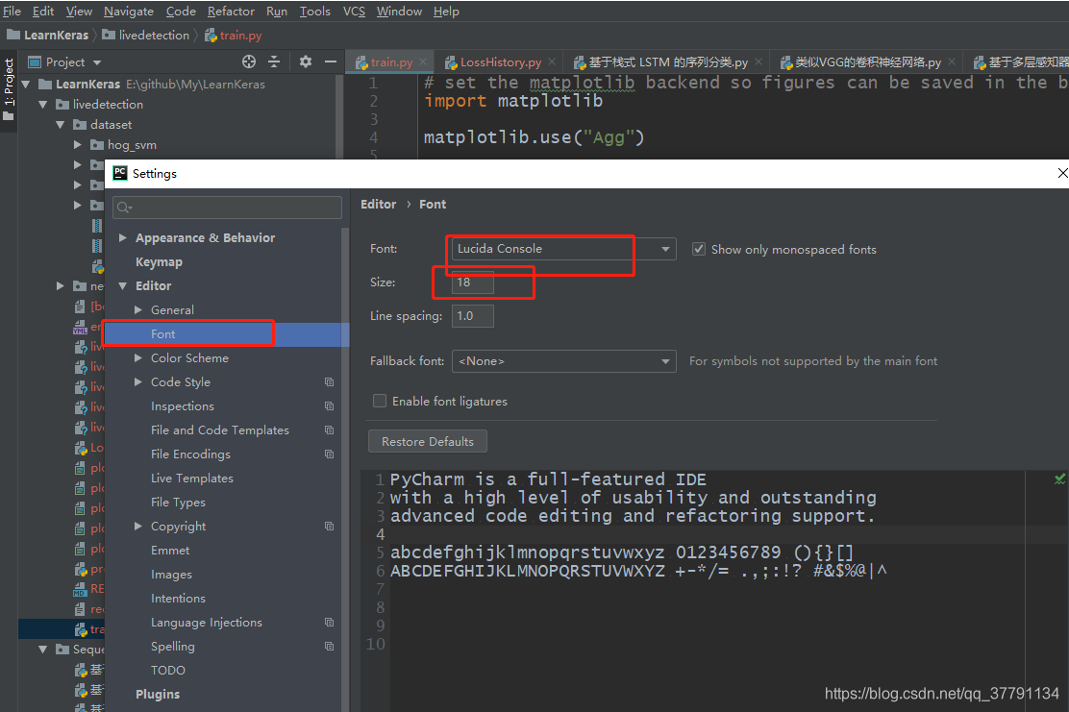The height and width of the screenshot is (712, 1069).
Task: Close the train.py editor tab
Action: click(x=423, y=62)
